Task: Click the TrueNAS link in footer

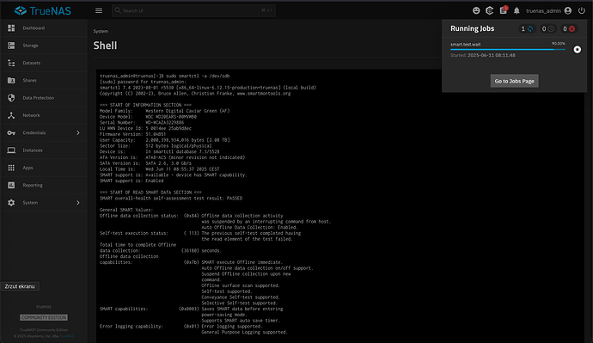Action: coord(67,336)
